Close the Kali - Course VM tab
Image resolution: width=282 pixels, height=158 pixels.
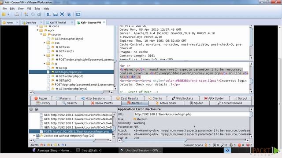pyautogui.click(x=104, y=22)
